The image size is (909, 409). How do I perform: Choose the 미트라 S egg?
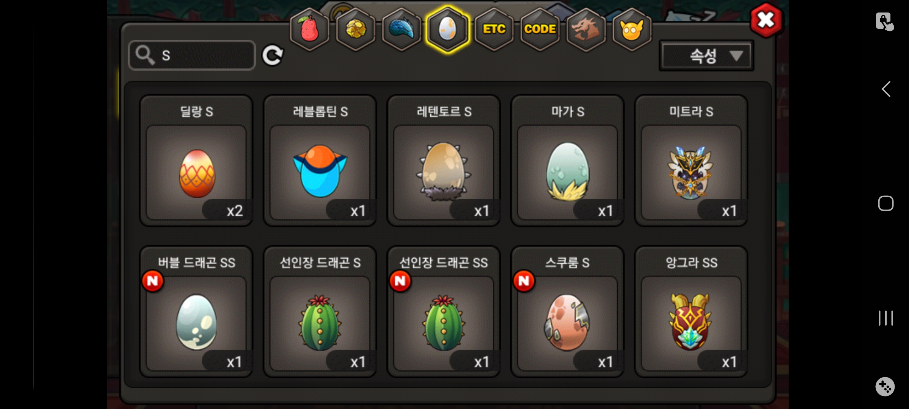pos(691,161)
